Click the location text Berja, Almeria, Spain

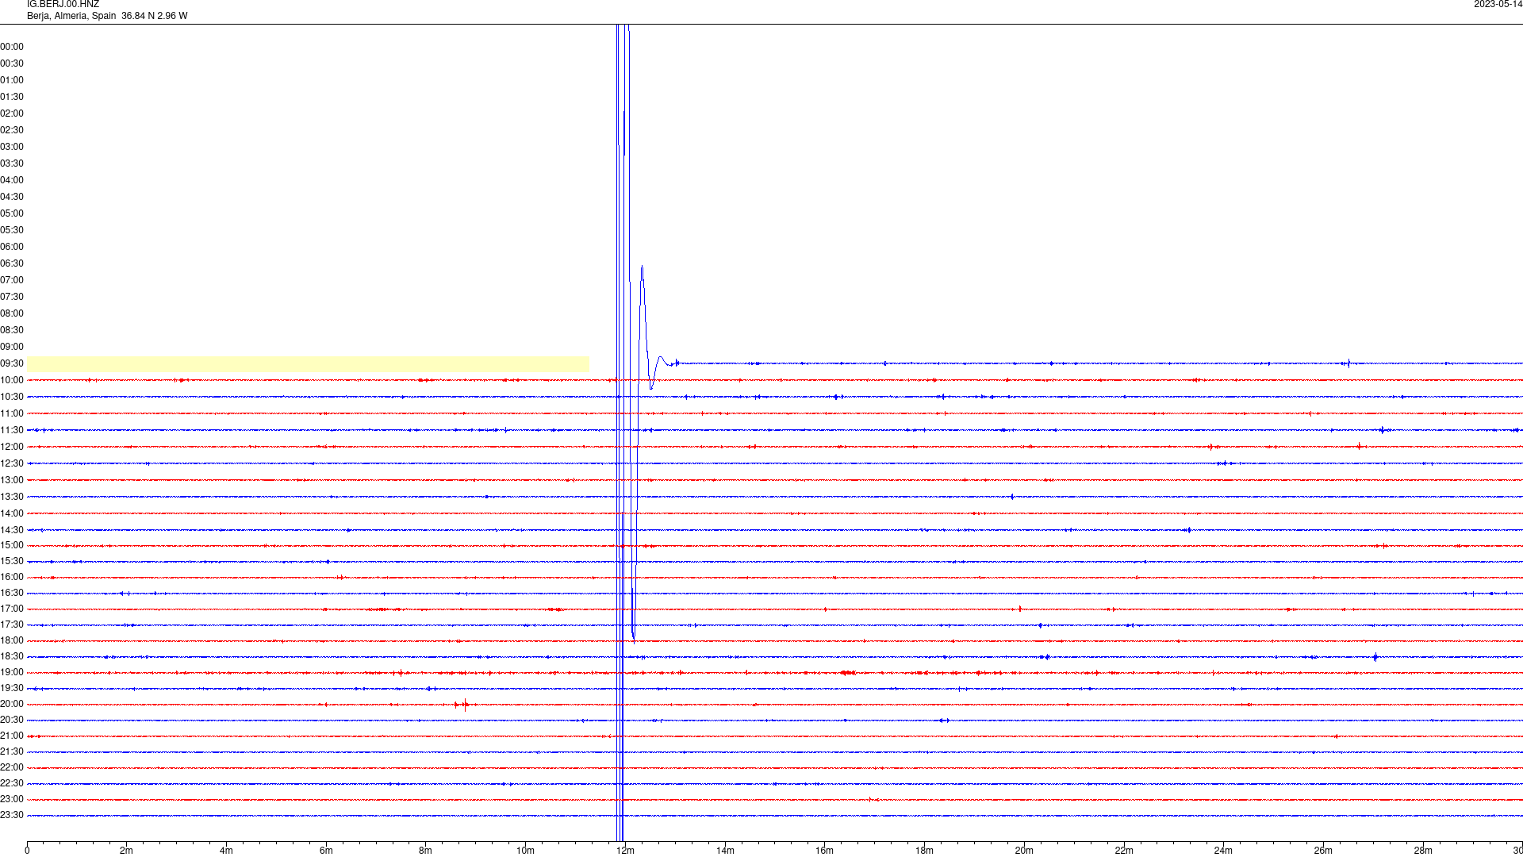pos(71,16)
